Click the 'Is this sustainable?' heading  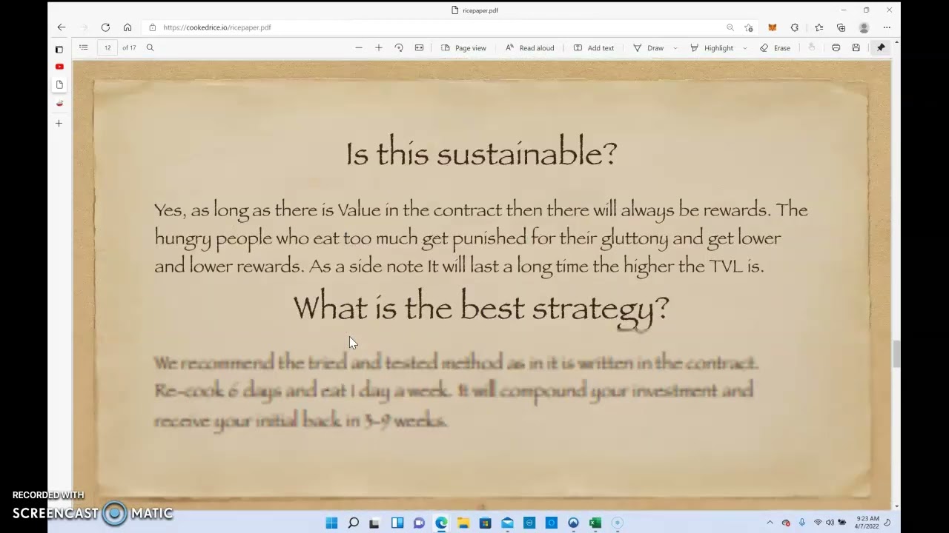482,153
